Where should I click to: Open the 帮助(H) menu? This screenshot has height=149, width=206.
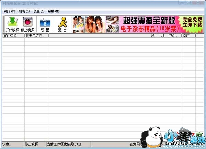[x=53, y=11]
